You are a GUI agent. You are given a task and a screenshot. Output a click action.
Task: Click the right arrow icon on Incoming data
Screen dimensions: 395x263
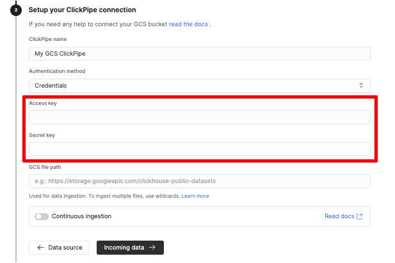pos(152,248)
